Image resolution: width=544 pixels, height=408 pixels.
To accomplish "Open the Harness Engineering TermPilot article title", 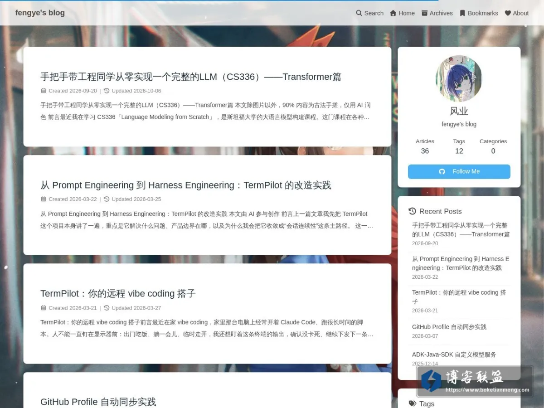I will 186,185.
